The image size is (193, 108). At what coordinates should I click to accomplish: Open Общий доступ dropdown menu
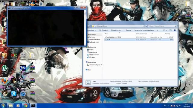(117, 30)
